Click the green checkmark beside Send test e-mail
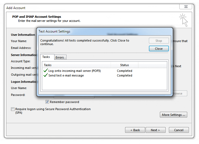The width and height of the screenshot is (199, 144). pos(46,75)
